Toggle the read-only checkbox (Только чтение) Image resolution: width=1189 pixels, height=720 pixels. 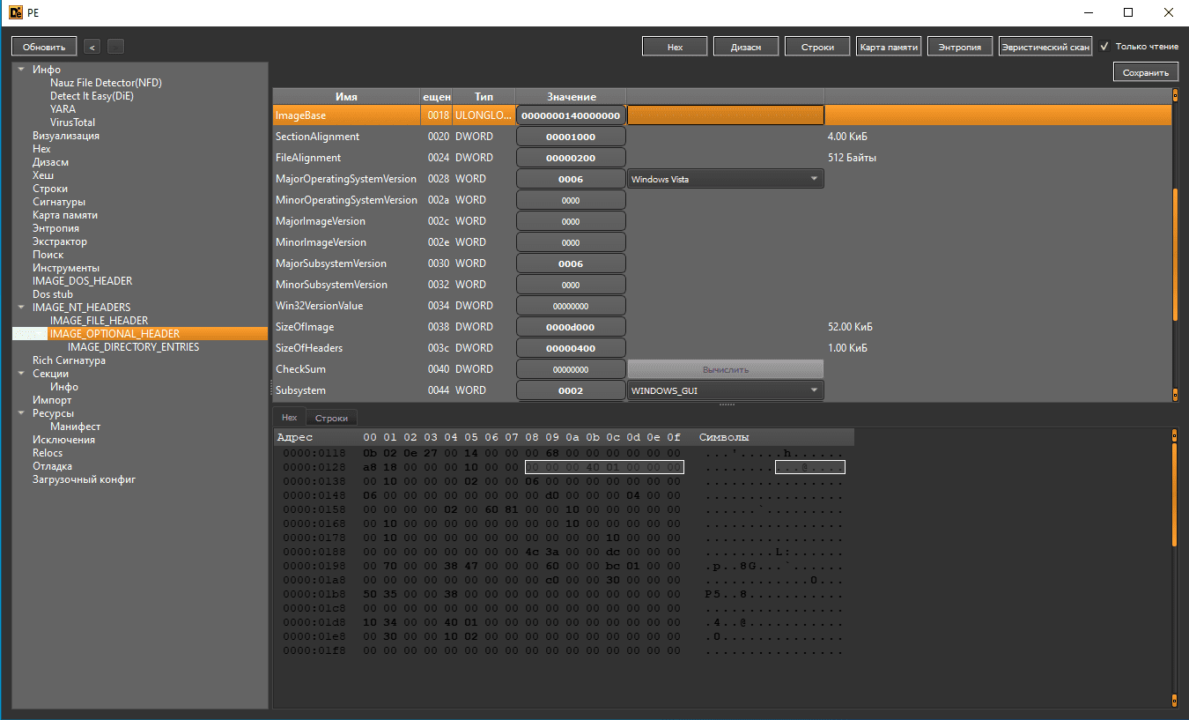click(1104, 47)
